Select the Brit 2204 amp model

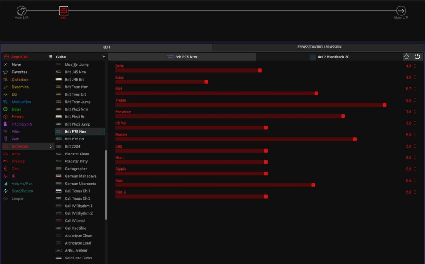72,147
